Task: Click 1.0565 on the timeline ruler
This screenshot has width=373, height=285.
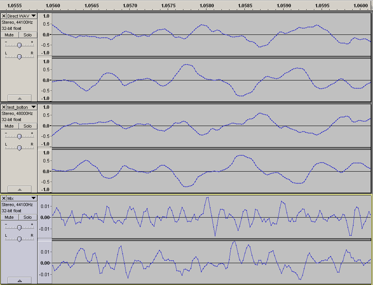Action: pos(92,5)
